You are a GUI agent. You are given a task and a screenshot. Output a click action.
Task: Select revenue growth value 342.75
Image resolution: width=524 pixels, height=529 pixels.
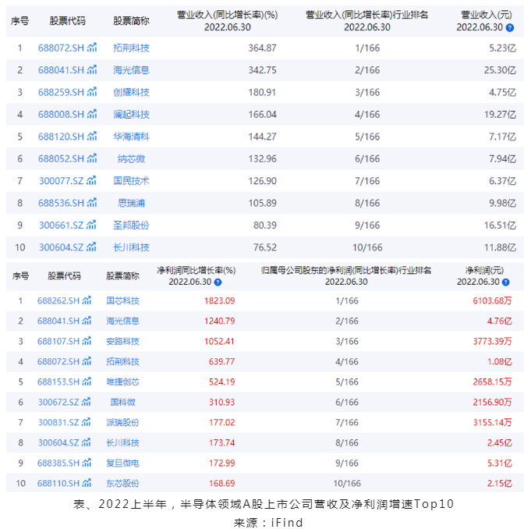tap(262, 70)
